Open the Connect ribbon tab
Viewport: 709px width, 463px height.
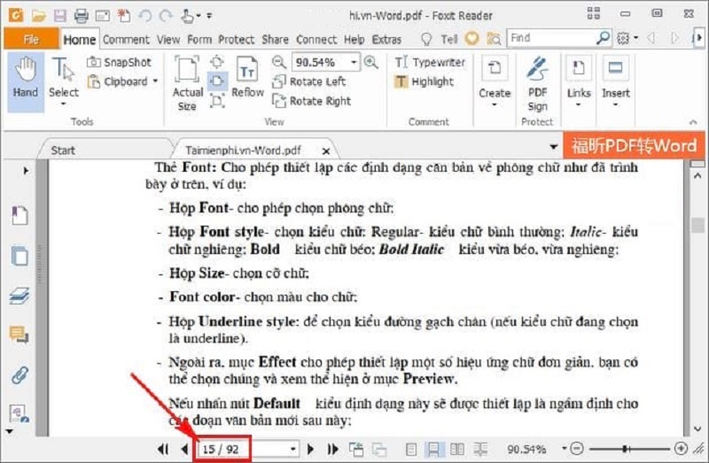[x=316, y=40]
